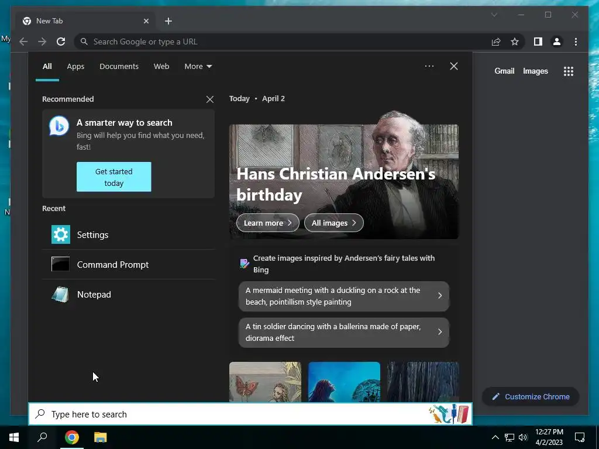Image resolution: width=599 pixels, height=449 pixels.
Task: Add a new Chrome tab with plus button
Action: click(x=168, y=21)
